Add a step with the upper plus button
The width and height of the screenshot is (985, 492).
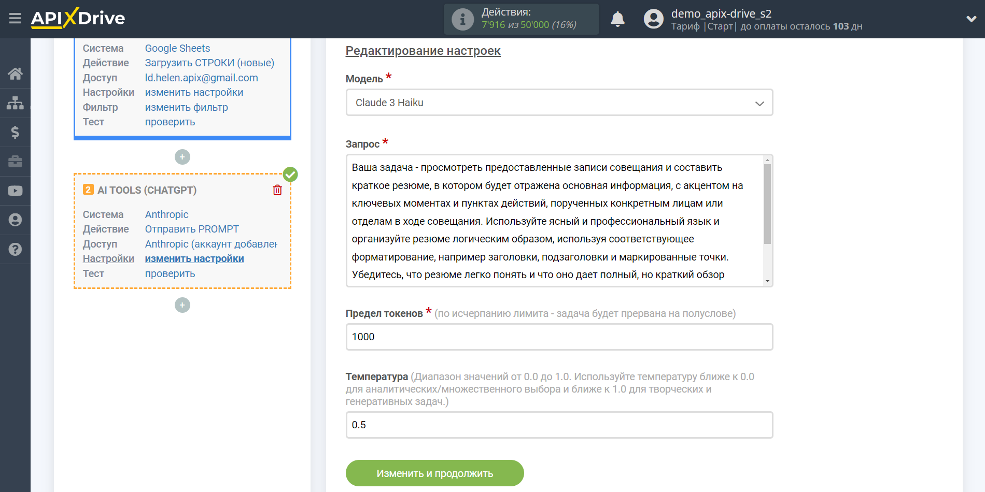coord(182,157)
